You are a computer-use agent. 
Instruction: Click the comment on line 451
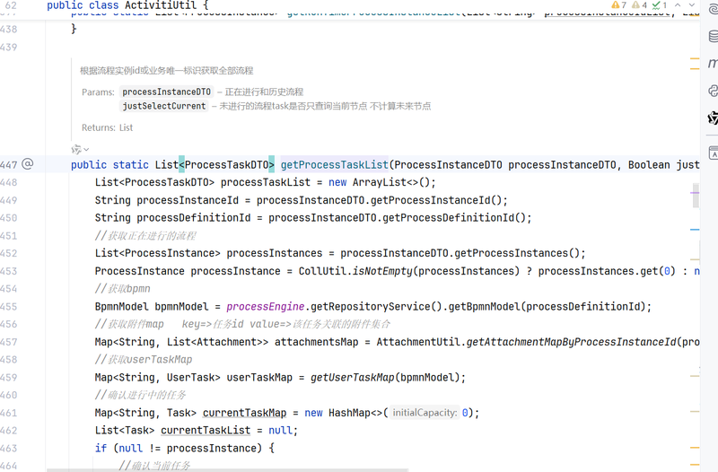pyautogui.click(x=145, y=236)
